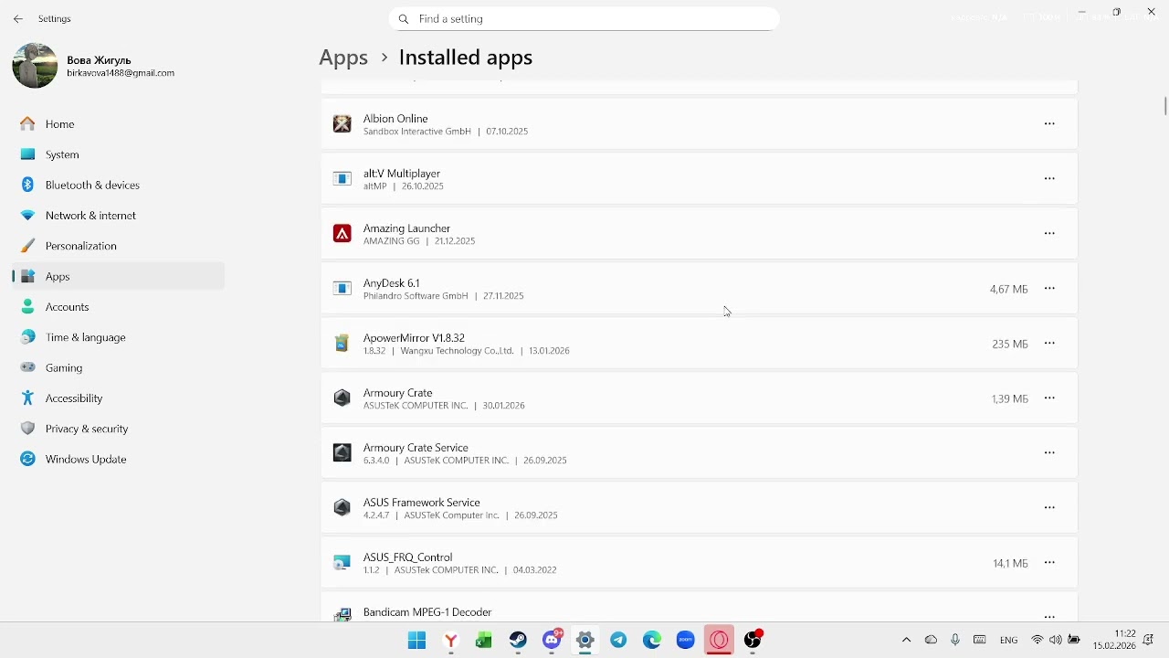Open more options for ApowerMirror V1.8.32
Viewport: 1169px width, 658px height.
point(1049,344)
